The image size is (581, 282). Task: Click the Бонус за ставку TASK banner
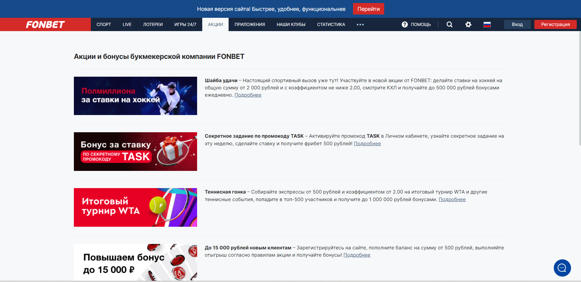point(135,152)
